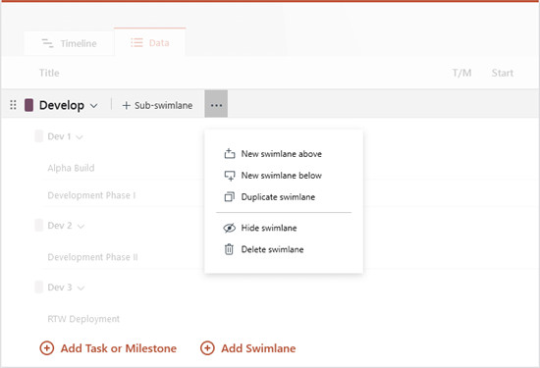
Task: Collapse the Develop swimlane chevron
Action: [93, 106]
